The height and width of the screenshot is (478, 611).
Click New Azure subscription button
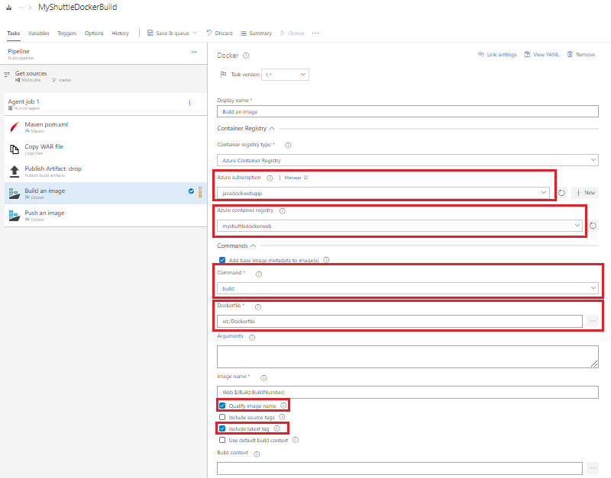click(585, 193)
